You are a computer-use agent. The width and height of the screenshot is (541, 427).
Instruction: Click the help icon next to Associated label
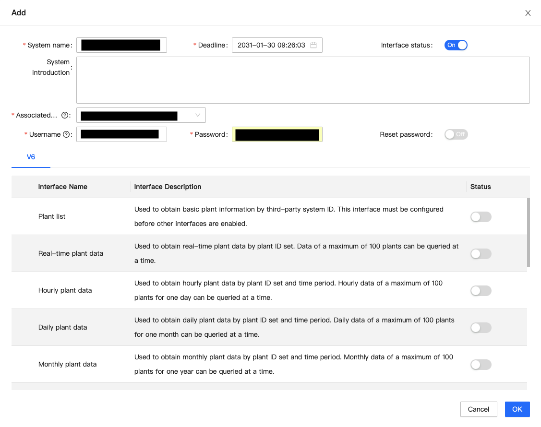click(x=65, y=115)
